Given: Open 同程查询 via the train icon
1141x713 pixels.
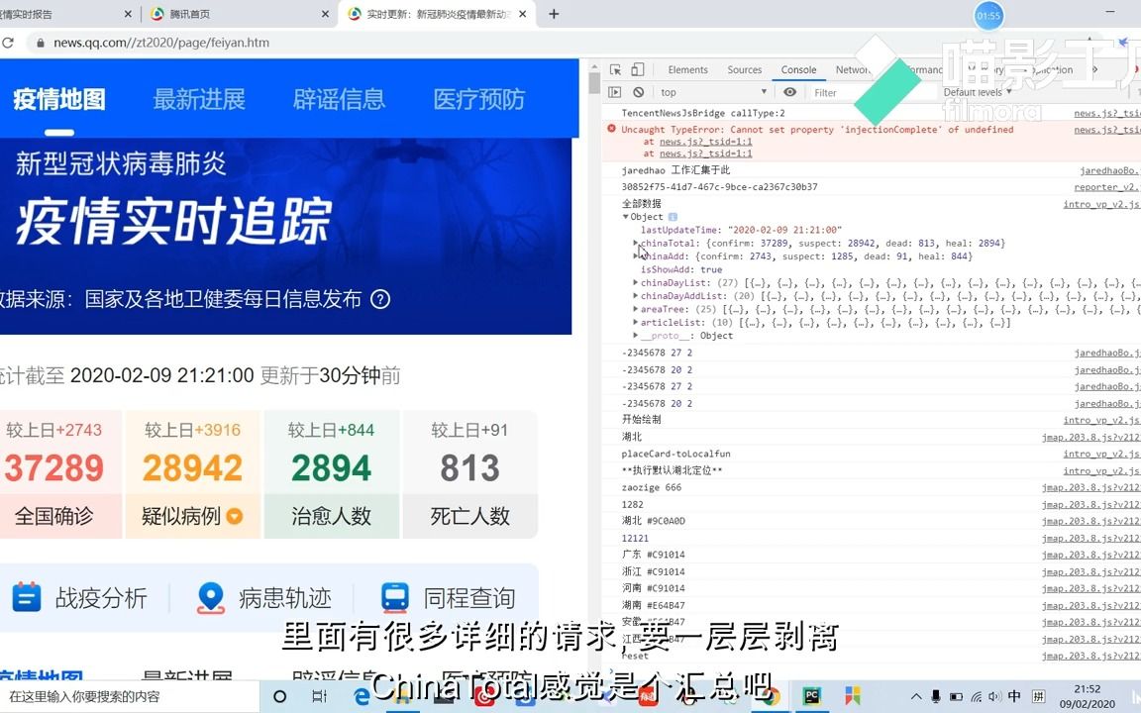Looking at the screenshot, I should click(393, 597).
